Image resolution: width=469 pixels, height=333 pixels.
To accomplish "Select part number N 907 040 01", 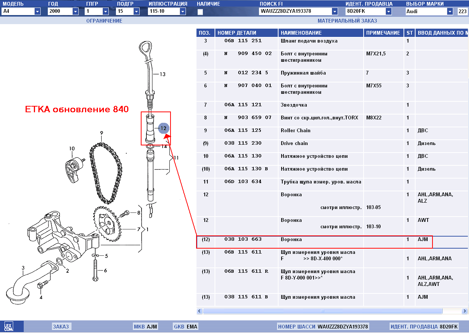I will pyautogui.click(x=248, y=86).
